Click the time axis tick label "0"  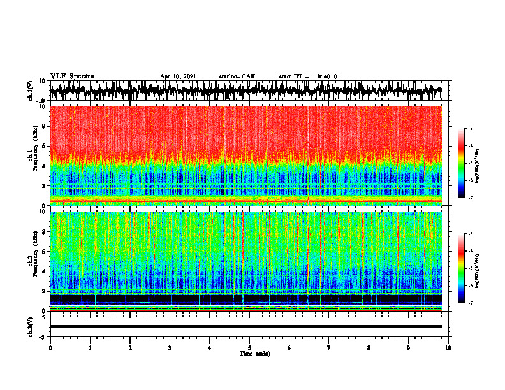50,348
